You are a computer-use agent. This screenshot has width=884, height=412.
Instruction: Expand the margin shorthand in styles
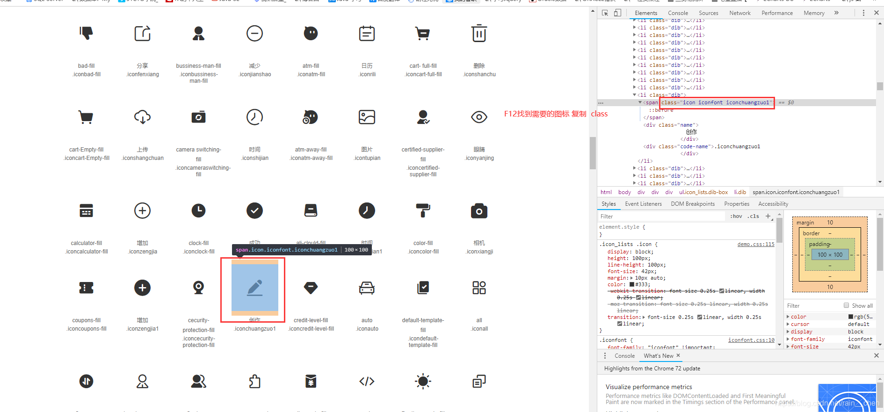point(632,278)
